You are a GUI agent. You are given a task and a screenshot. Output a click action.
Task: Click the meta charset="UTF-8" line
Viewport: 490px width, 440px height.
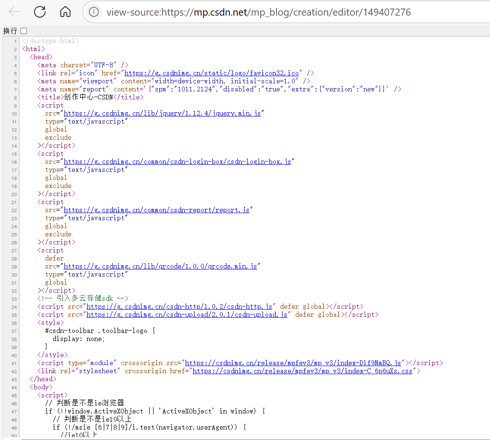(83, 65)
